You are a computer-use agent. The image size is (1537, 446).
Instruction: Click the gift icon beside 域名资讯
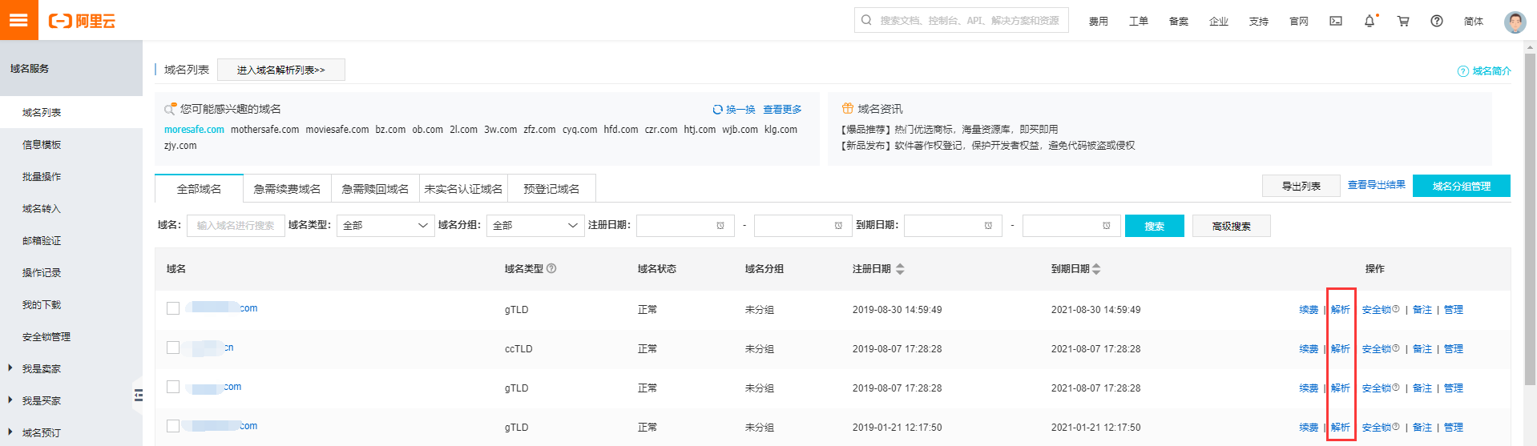tap(847, 108)
